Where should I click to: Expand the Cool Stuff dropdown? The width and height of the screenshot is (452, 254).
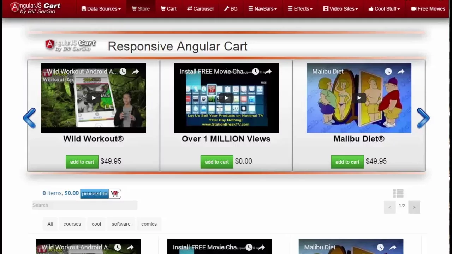384,8
